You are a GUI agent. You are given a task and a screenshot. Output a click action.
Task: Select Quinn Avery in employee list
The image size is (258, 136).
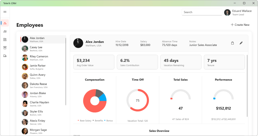(43, 76)
